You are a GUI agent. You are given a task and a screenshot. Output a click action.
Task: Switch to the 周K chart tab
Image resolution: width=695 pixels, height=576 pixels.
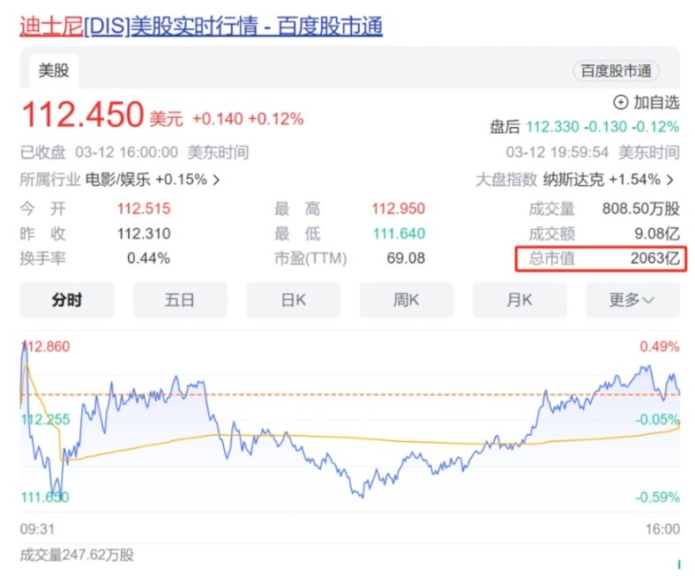(x=407, y=300)
